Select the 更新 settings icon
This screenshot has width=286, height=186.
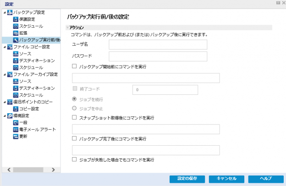[16, 136]
